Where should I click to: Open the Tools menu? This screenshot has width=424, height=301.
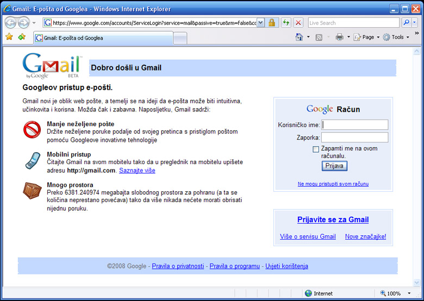396,37
